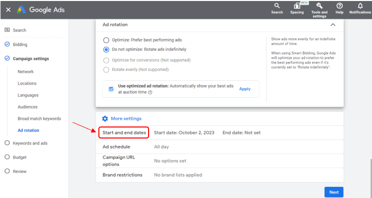Open the Help question mark icon
This screenshot has height=198, width=372.
[x=339, y=6]
